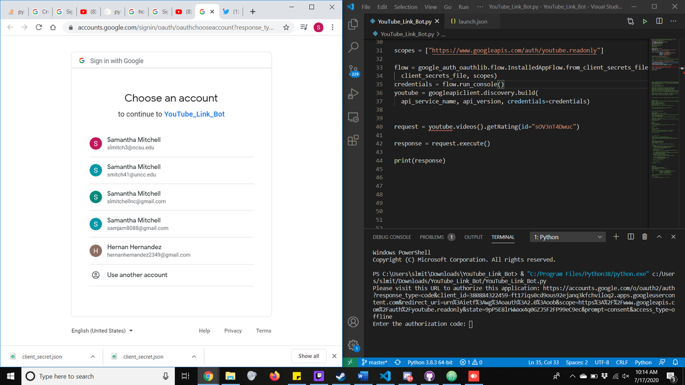The image size is (685, 385).
Task: Split the terminal panel
Action: point(630,237)
